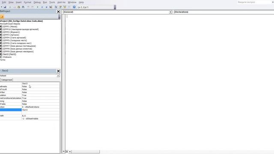Viewport: 274px width, 154px height.
Task: Select ZZFFF9 sheet in project tree
Action: pos(18,52)
